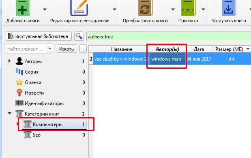Click the Идентификаторы barcode icon
The height and width of the screenshot is (158, 251).
[x=19, y=103]
